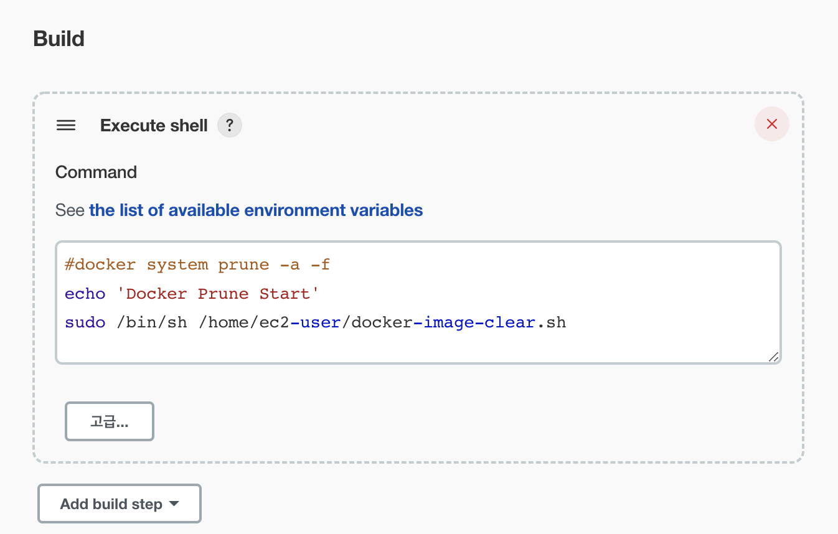The width and height of the screenshot is (838, 534).
Task: Click the drag handle beside Execute shell
Action: [66, 126]
